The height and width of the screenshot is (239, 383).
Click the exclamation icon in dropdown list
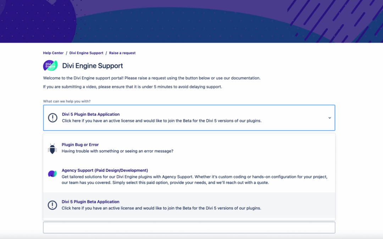tap(52, 205)
